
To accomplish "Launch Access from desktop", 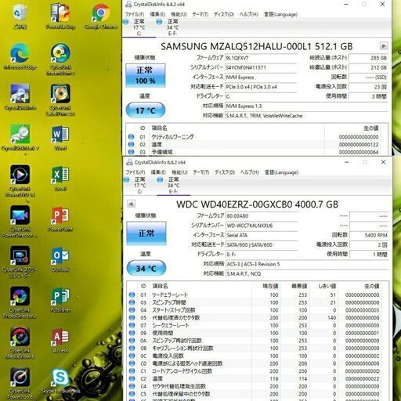I will pos(60,341).
